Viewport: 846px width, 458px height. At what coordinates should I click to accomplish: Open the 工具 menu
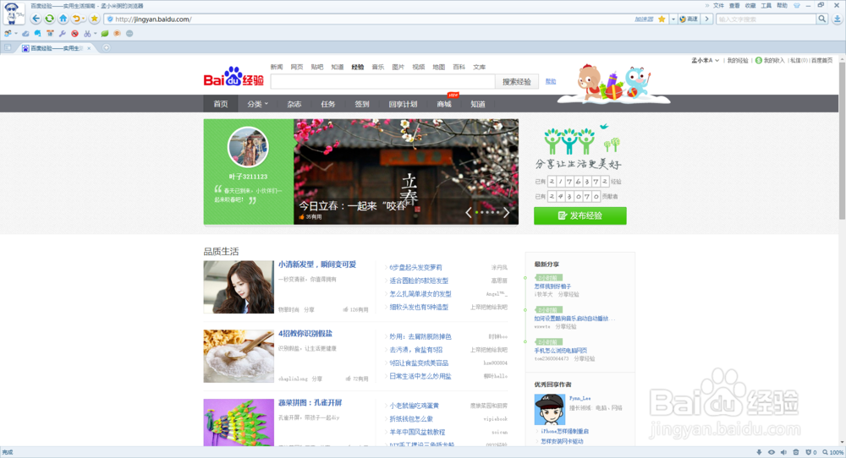(766, 5)
